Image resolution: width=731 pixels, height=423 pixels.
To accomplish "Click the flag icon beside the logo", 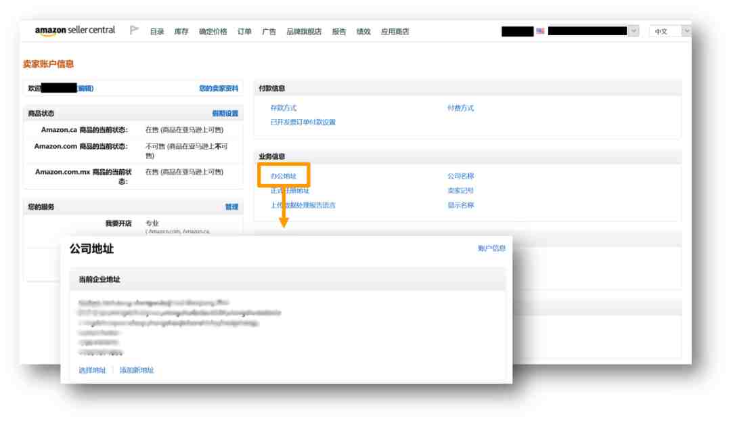I will click(x=134, y=30).
